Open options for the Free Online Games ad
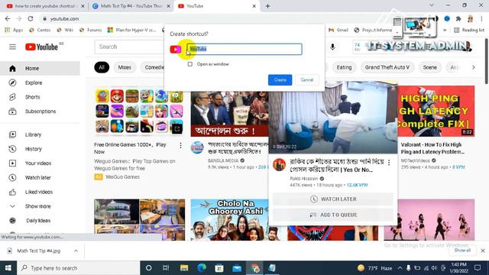This screenshot has height=275, width=489. pyautogui.click(x=180, y=145)
